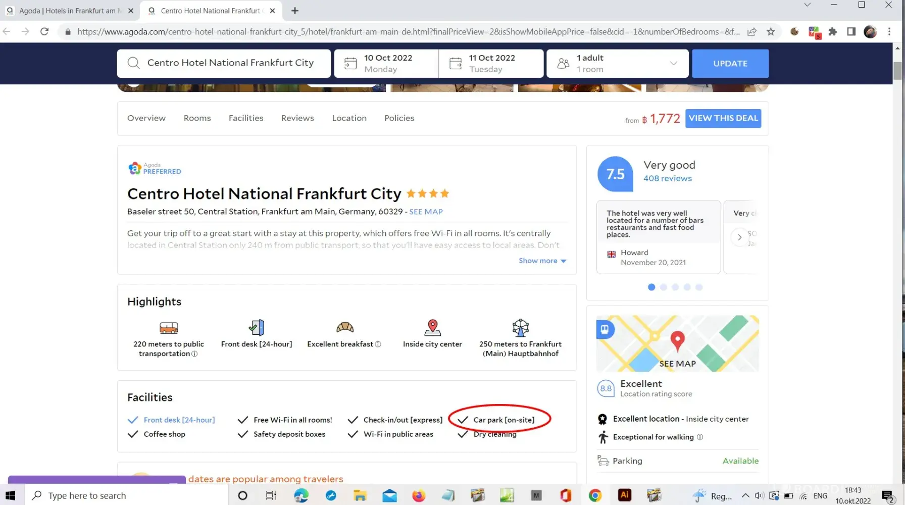Open the cookie extension icon
Screen dimensions: 905x505
click(794, 32)
